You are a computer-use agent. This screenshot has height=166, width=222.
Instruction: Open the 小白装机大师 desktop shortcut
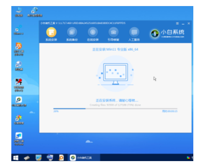[19, 101]
